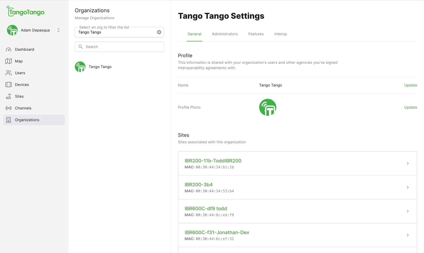Expand chevron for IBR200-11b-ToddIBR200 row

[x=408, y=163]
